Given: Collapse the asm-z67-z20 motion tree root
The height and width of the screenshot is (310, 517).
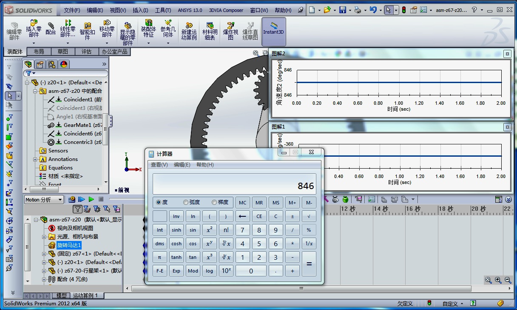Looking at the screenshot, I should pos(36,220).
